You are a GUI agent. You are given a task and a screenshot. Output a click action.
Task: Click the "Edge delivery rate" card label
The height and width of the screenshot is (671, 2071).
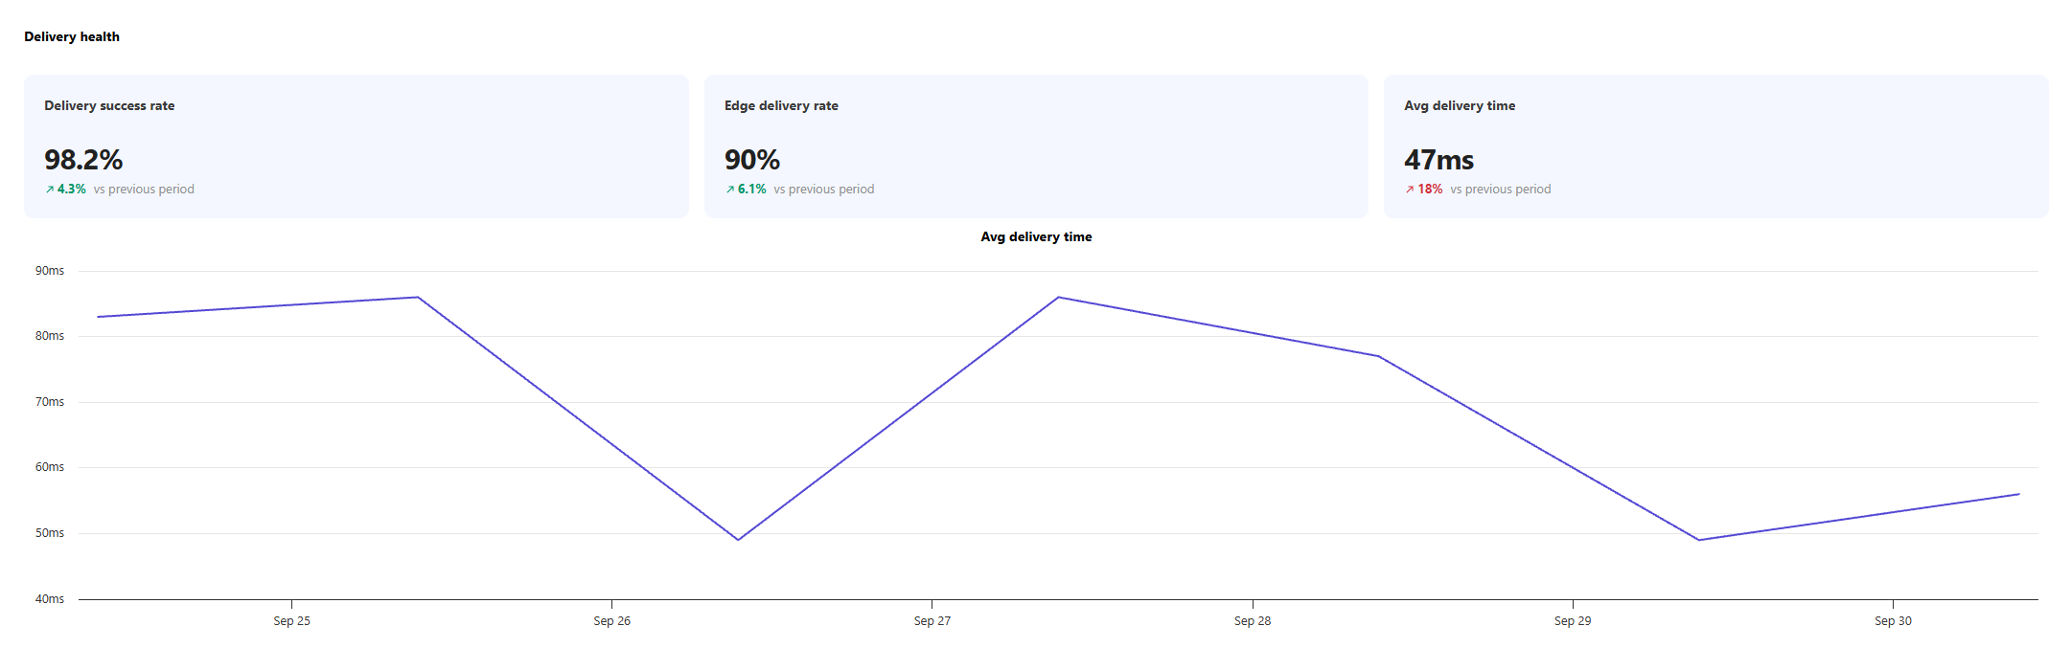coord(781,106)
